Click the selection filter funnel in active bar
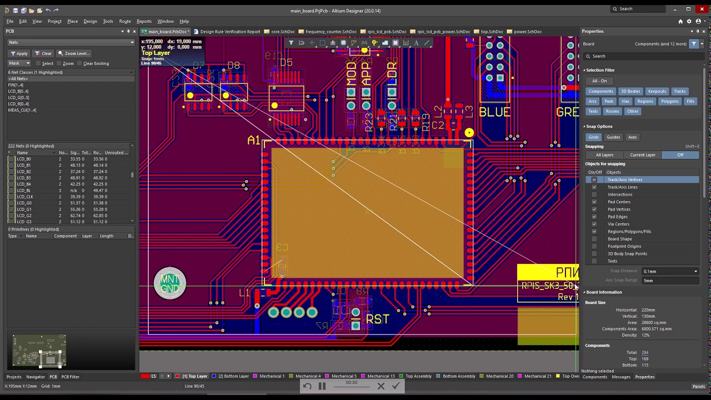Screen dimensions: 711x400 click(x=291, y=43)
